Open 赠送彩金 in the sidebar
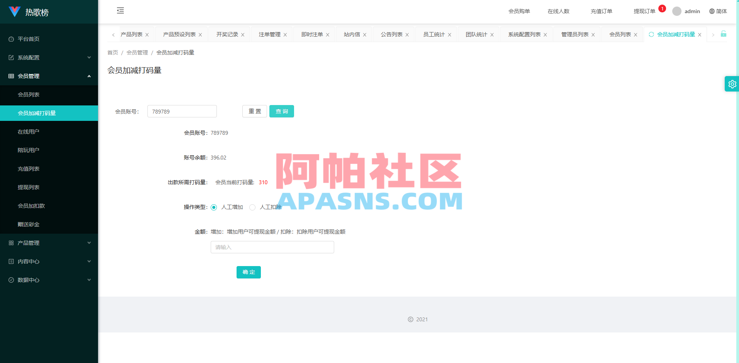This screenshot has width=739, height=363. [x=49, y=224]
